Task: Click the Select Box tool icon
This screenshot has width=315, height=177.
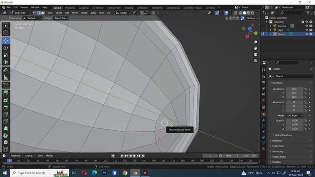Action: click(x=5, y=26)
